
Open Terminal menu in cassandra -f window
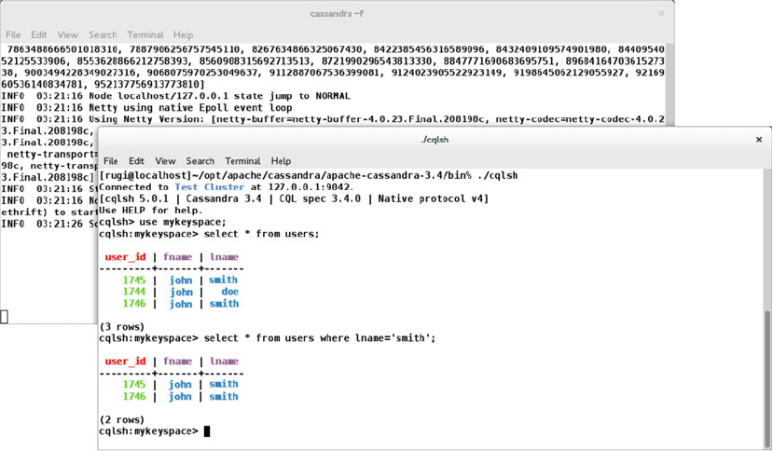click(x=145, y=35)
